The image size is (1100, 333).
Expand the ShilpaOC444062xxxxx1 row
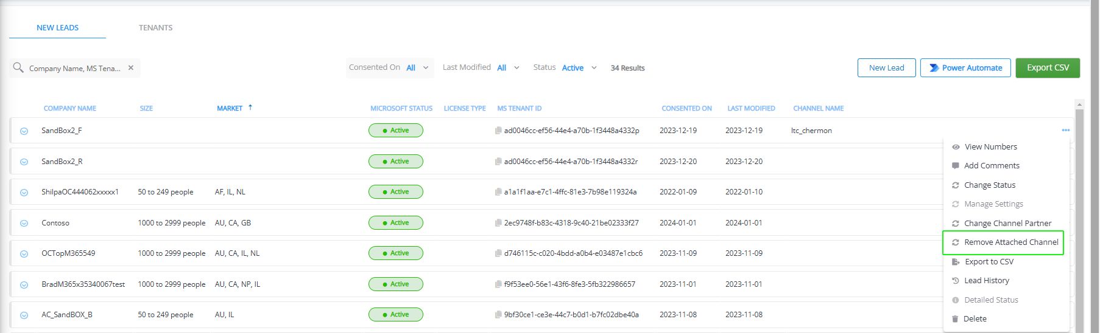click(24, 193)
